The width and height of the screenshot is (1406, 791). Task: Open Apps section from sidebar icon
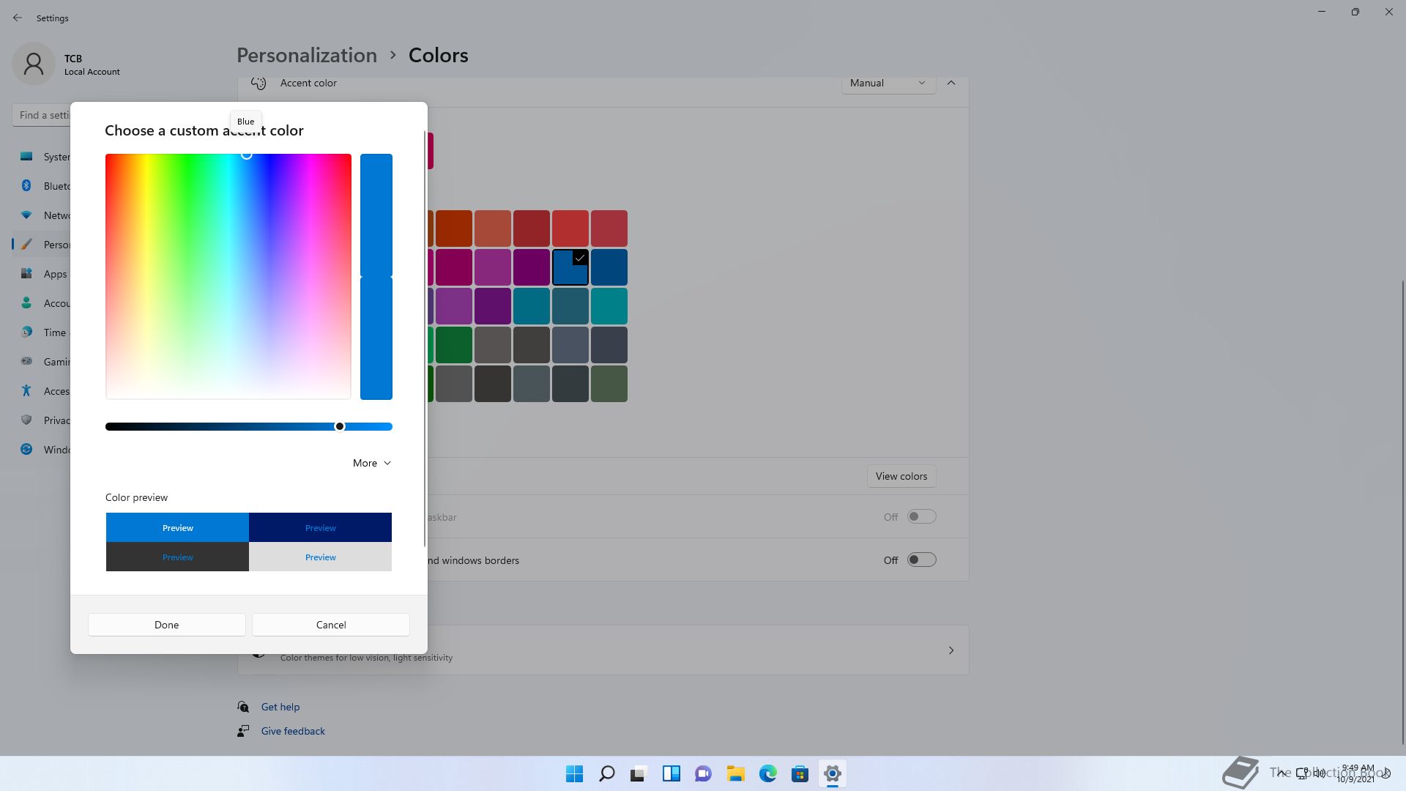[x=26, y=274]
